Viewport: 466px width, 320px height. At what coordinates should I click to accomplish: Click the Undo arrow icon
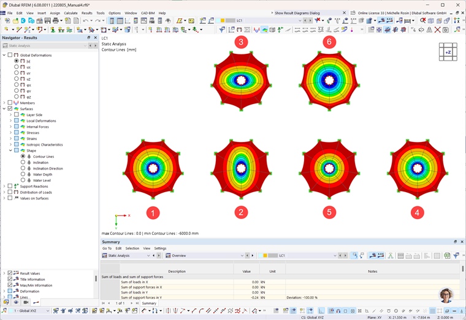[86, 21]
